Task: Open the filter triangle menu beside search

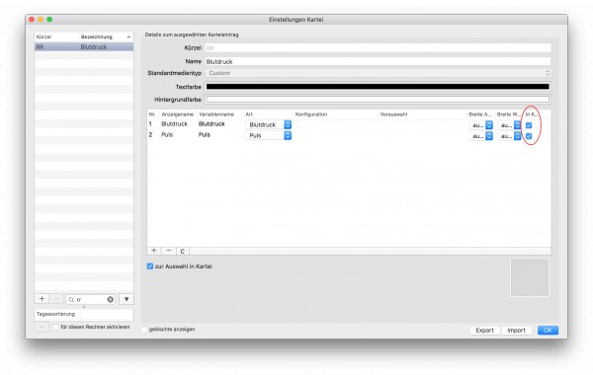Action: [x=127, y=299]
